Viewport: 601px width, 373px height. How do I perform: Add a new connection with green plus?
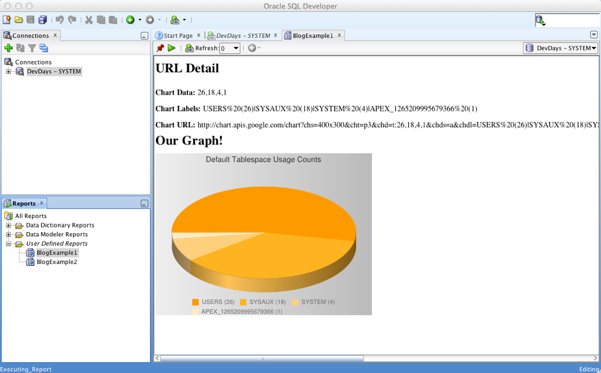[x=8, y=49]
